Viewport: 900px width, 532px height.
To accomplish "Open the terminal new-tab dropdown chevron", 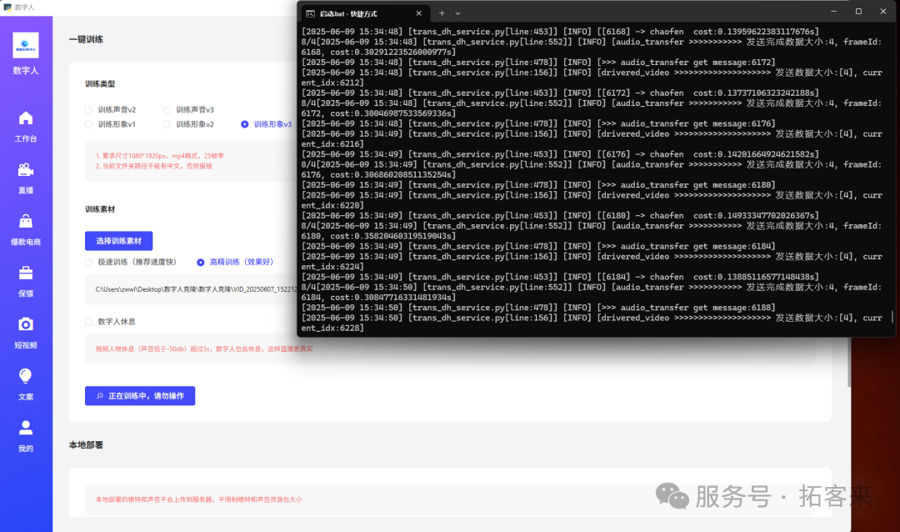I will (457, 13).
